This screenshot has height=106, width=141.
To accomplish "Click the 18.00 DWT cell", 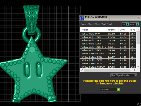I will pos(124,67).
